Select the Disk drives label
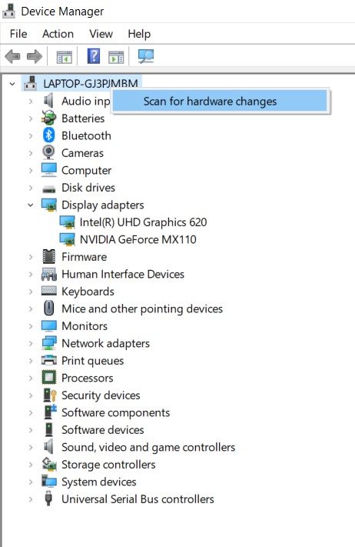 point(88,188)
